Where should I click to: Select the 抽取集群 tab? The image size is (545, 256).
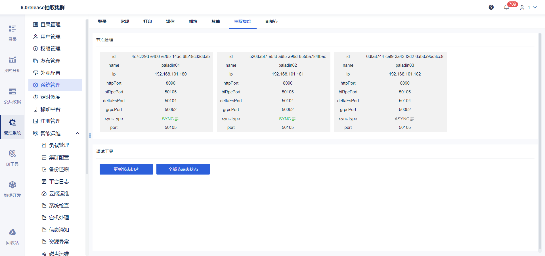[243, 22]
